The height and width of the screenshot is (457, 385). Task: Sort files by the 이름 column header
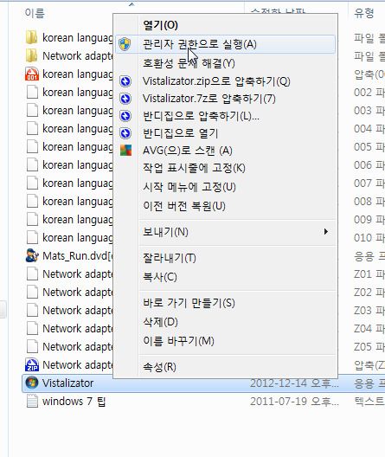point(35,13)
